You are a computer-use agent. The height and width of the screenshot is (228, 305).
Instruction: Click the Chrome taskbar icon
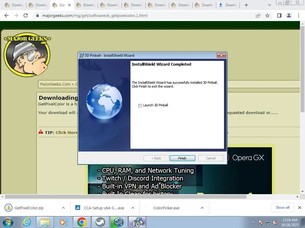tap(82, 222)
